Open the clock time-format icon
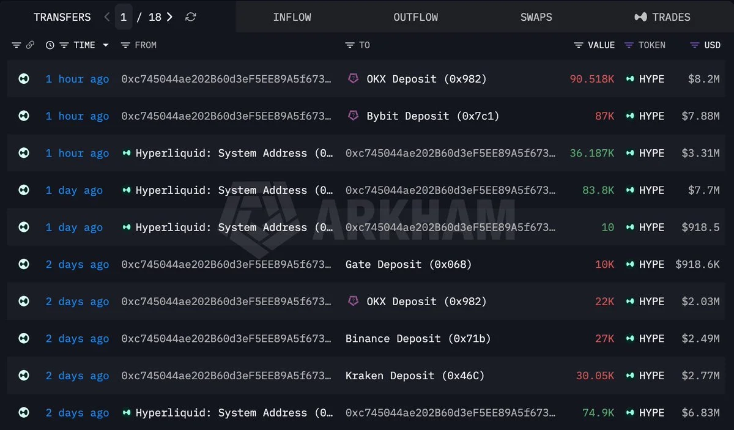The height and width of the screenshot is (430, 734). click(50, 45)
